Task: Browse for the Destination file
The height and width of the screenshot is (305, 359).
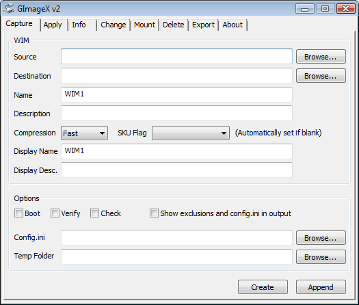Action: click(321, 76)
